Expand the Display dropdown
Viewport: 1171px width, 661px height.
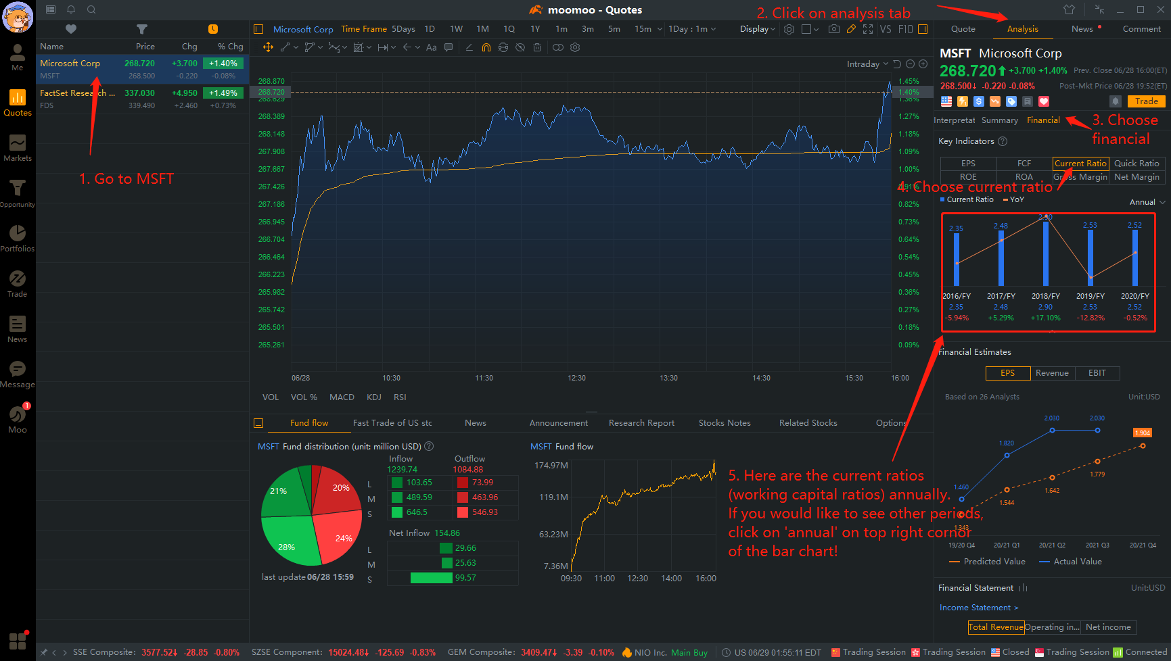(758, 29)
